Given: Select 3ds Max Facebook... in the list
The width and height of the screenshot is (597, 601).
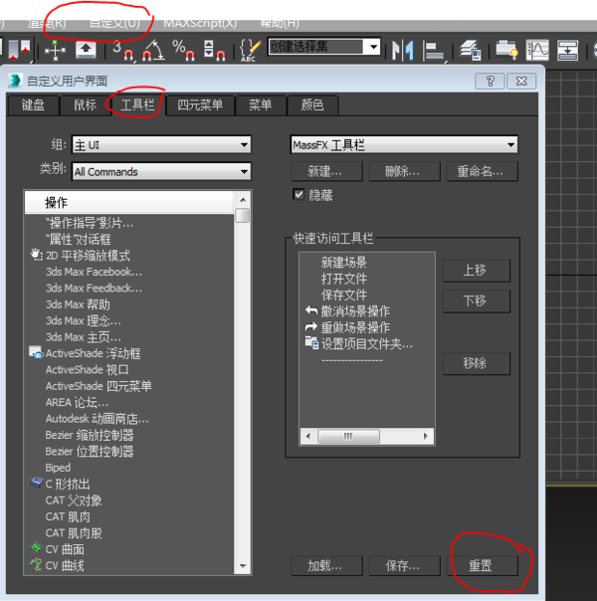Looking at the screenshot, I should coord(94,272).
